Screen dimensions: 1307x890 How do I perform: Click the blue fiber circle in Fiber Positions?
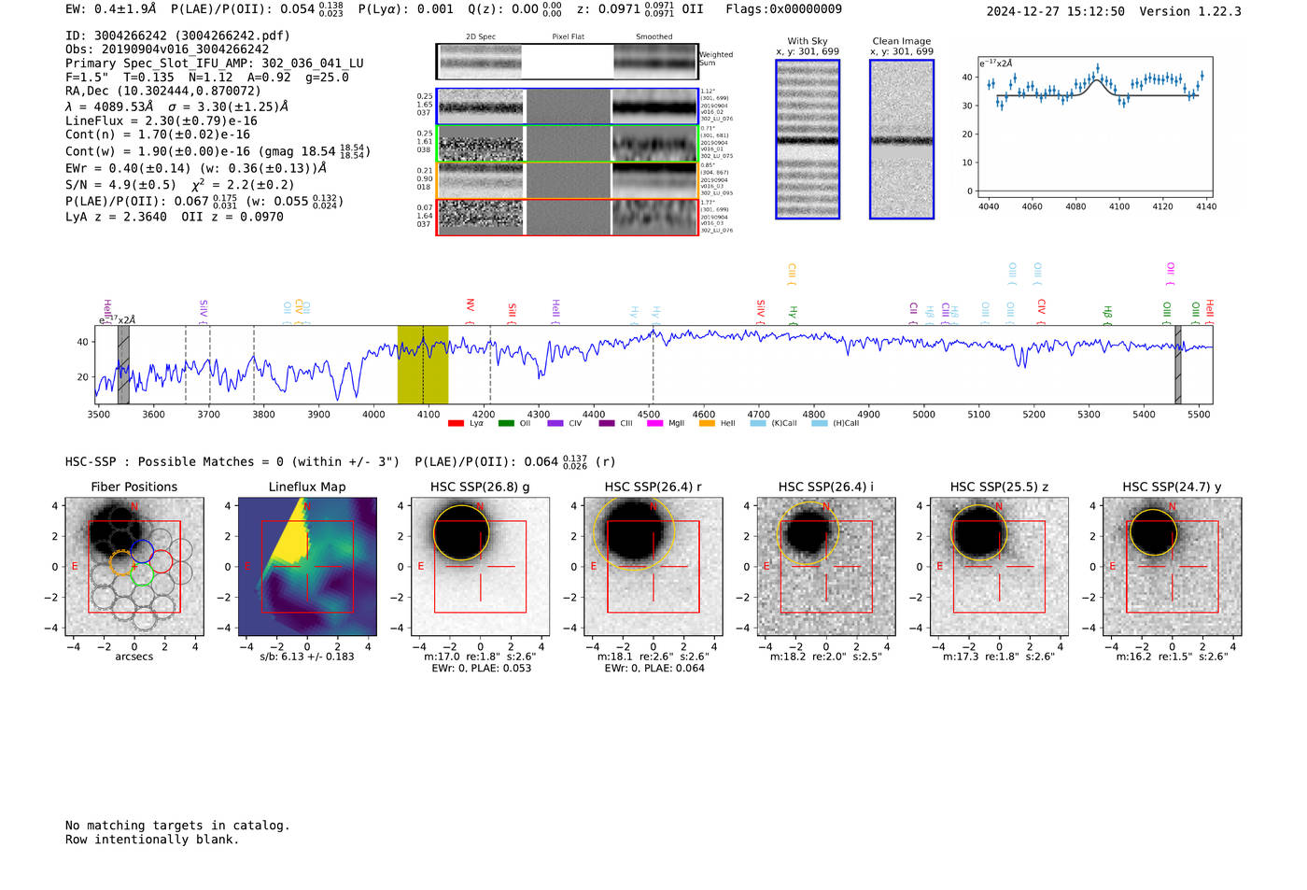[x=142, y=551]
